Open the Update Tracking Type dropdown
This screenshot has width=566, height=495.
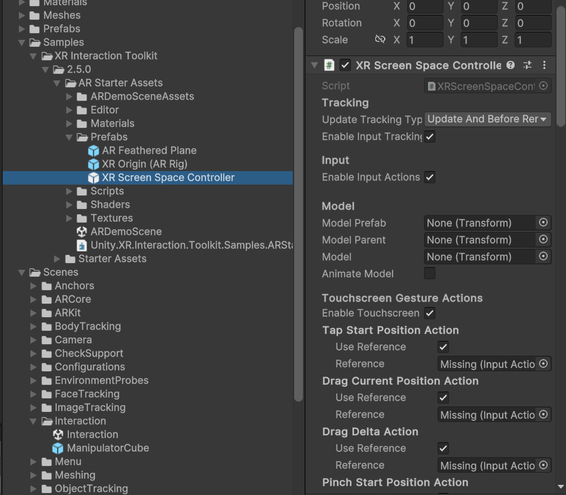[488, 119]
